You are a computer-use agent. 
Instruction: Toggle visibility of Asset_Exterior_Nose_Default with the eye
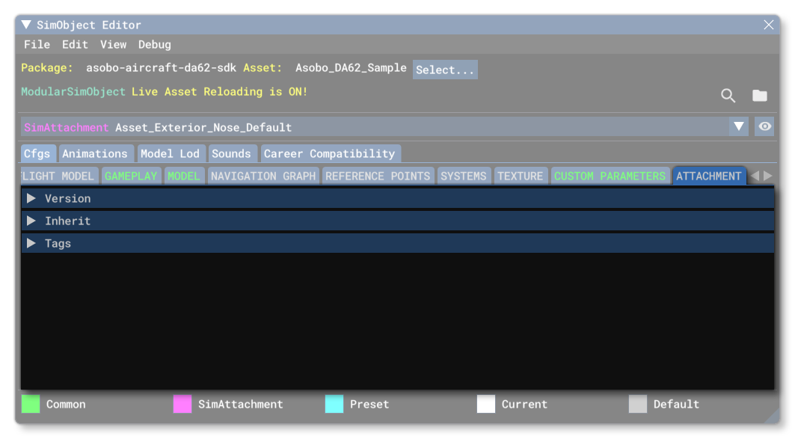click(764, 126)
